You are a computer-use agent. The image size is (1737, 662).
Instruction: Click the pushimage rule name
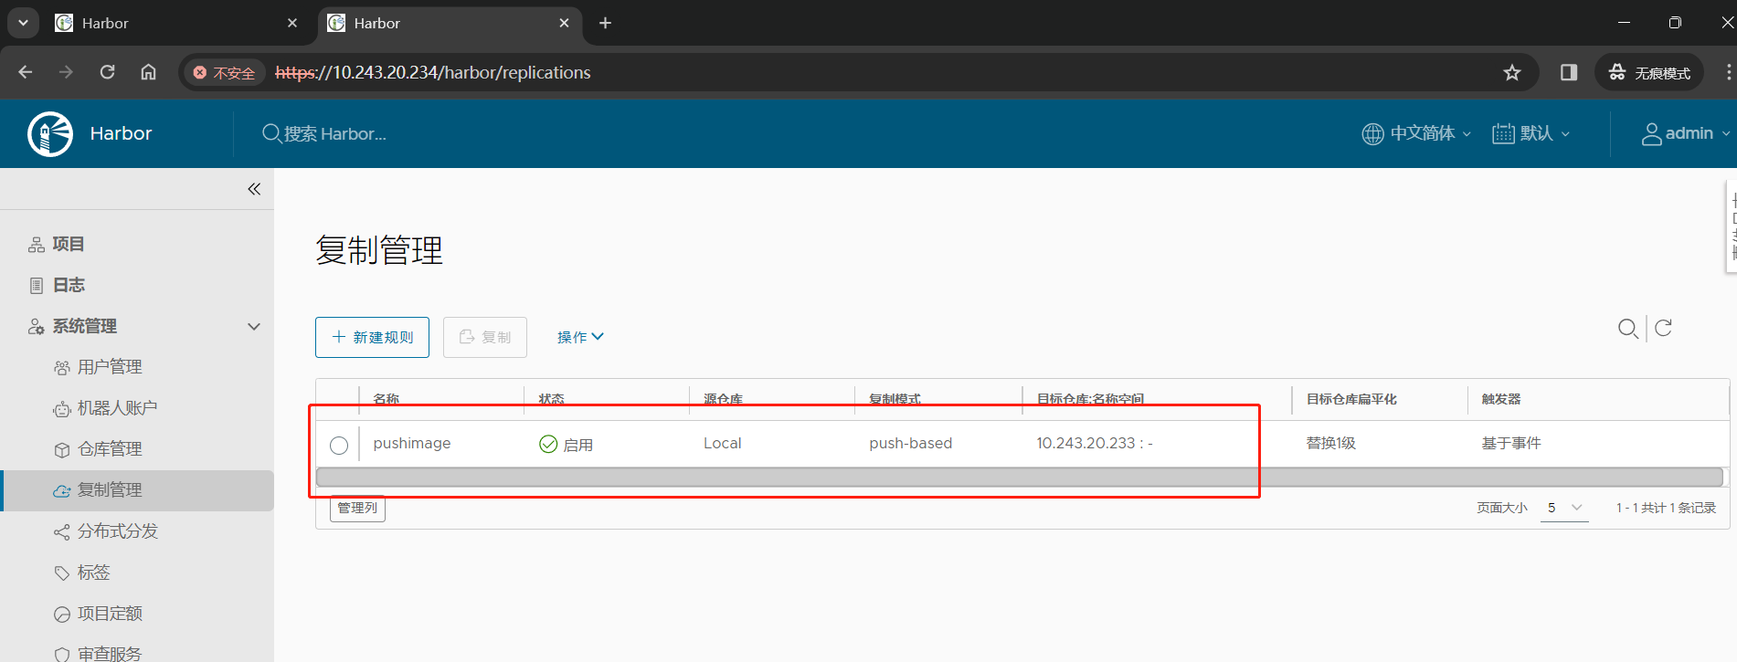[412, 443]
